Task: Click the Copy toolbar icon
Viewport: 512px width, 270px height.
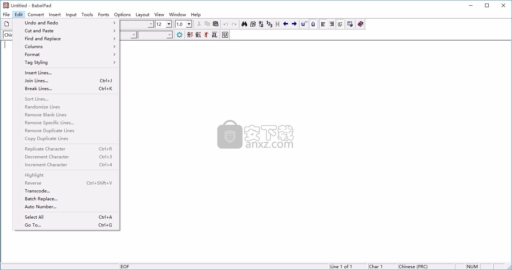Action: click(x=207, y=24)
